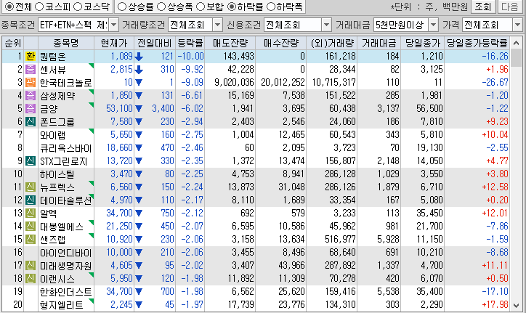The height and width of the screenshot is (313, 526).
Task: Click the down triangle icon on 아이언디바이 row
Action: tap(139, 253)
